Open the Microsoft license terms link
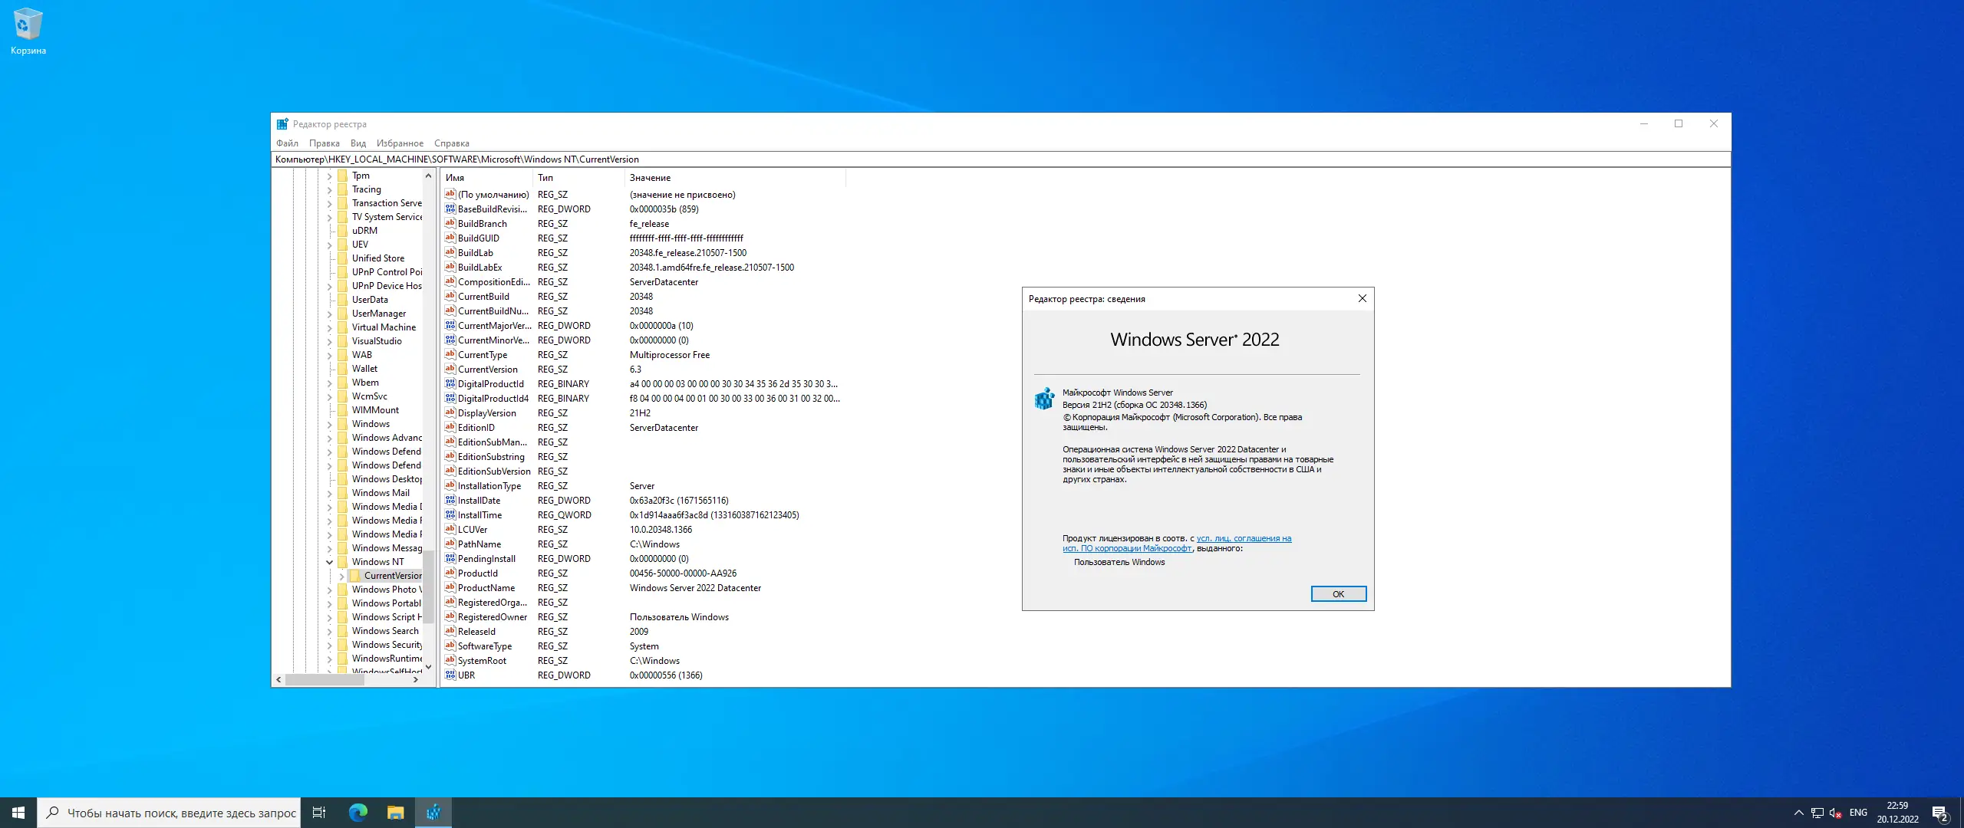Viewport: 1964px width, 828px height. coord(1244,539)
